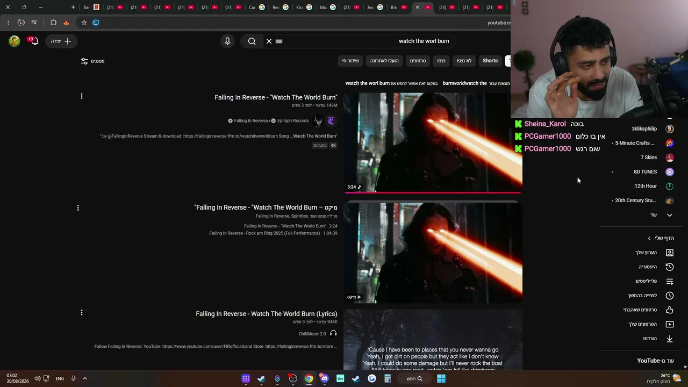Image resolution: width=688 pixels, height=387 pixels.
Task: Click the magnifier search button
Action: pyautogui.click(x=252, y=41)
